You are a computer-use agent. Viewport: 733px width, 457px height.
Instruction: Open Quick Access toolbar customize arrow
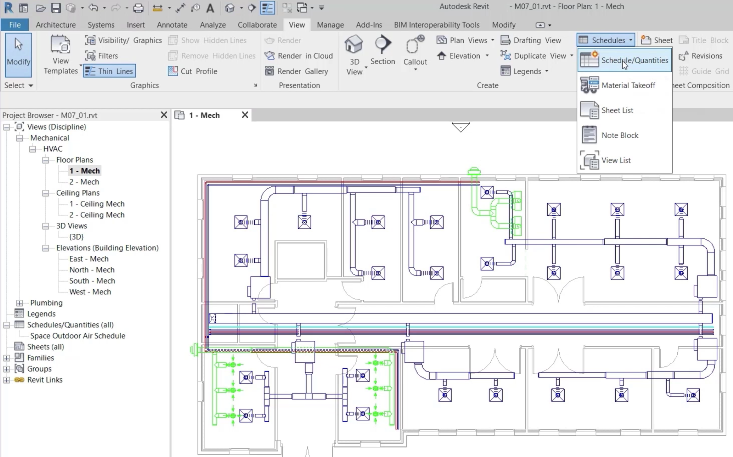coord(322,8)
